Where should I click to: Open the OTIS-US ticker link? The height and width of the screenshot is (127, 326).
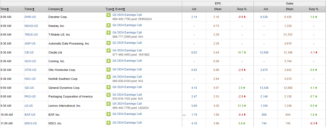[x=30, y=70]
